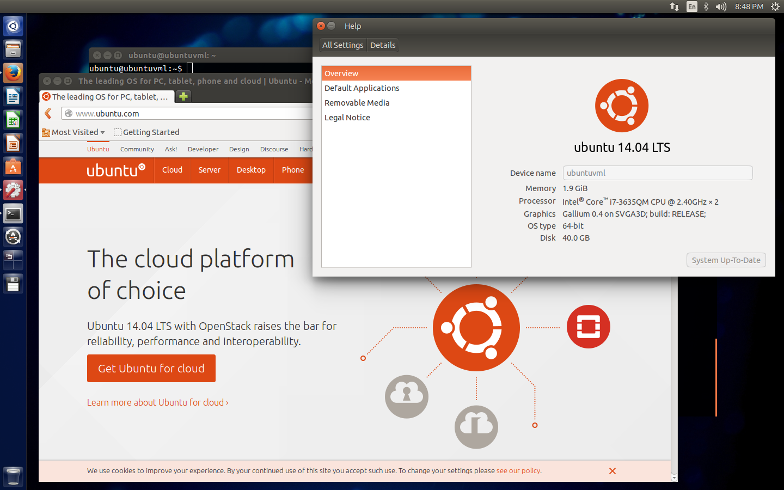Open the see our policy link
Image resolution: width=784 pixels, height=490 pixels.
[518, 471]
